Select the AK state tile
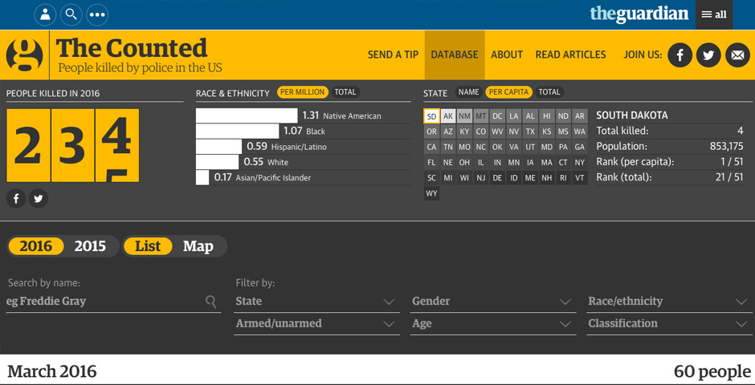This screenshot has width=755, height=385. click(448, 116)
